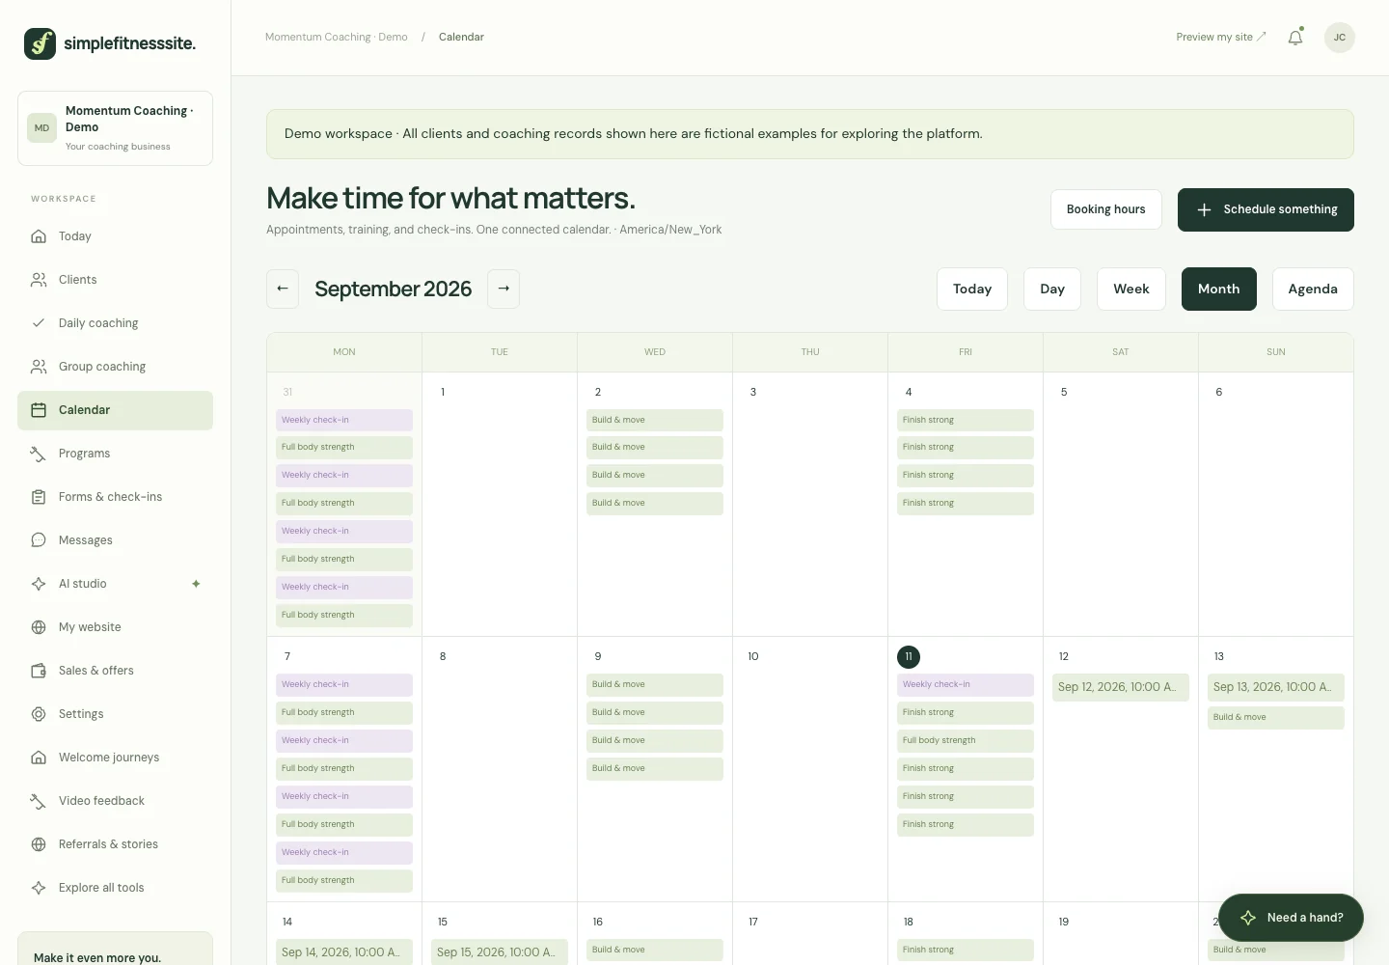The width and height of the screenshot is (1389, 965).
Task: Open the Preview my site link
Action: (1221, 38)
